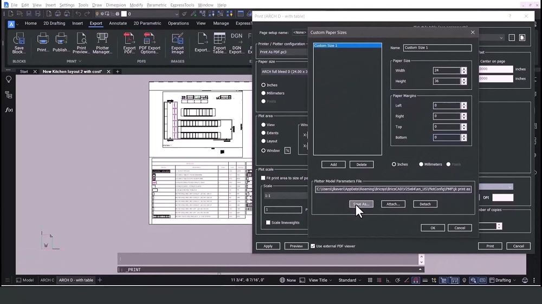Click the Undo arrow in toolbar

78,14
